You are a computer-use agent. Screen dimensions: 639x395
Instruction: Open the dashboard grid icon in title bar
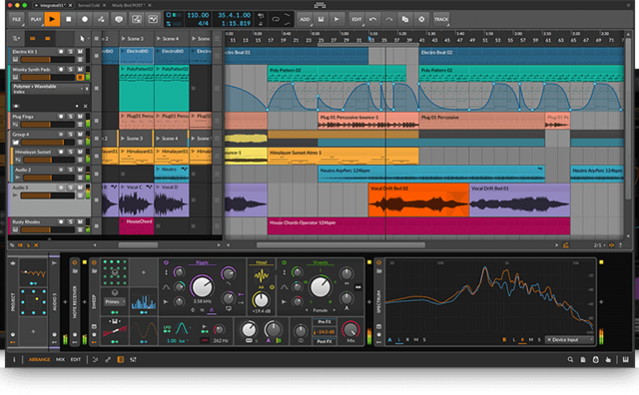point(319,5)
